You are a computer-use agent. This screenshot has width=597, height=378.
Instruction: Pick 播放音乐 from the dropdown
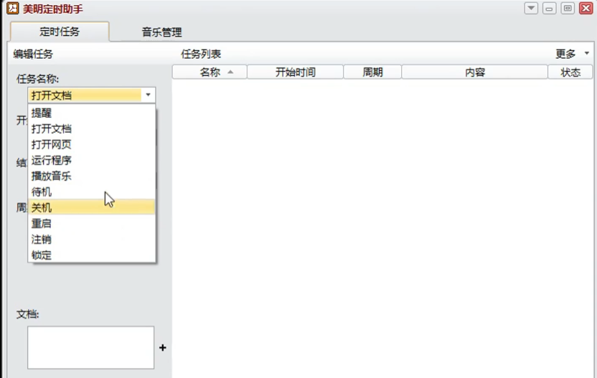92,176
